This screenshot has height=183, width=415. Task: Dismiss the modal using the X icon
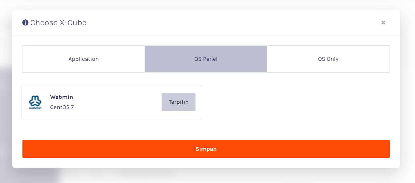point(383,22)
